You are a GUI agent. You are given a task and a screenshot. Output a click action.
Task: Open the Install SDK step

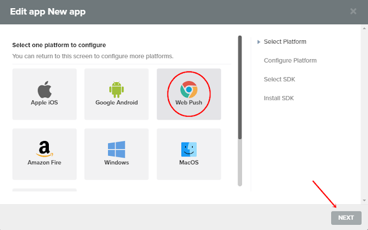pos(278,98)
